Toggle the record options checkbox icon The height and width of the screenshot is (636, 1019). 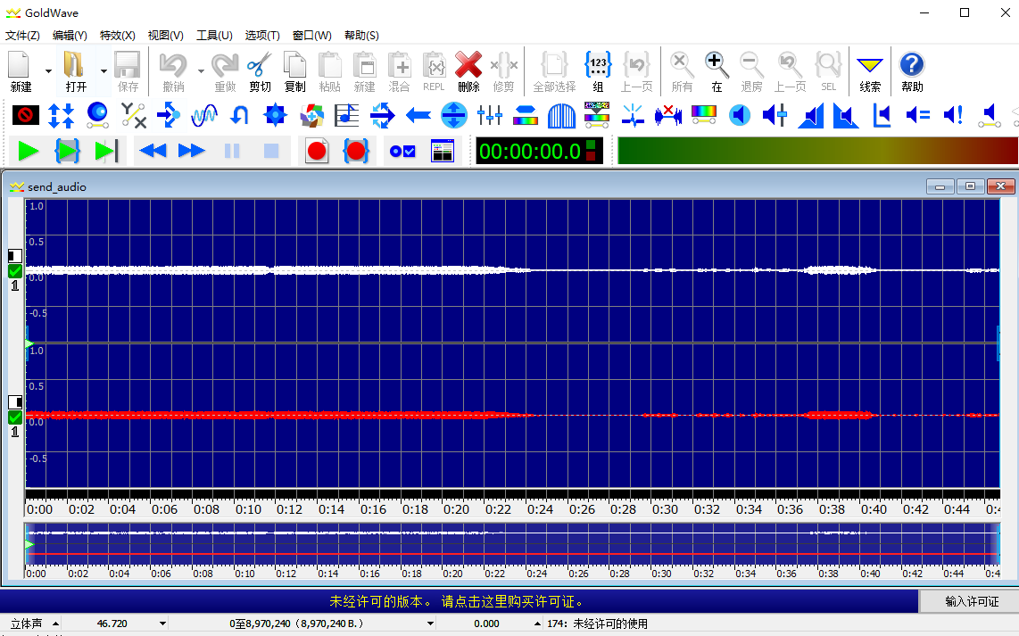click(402, 151)
